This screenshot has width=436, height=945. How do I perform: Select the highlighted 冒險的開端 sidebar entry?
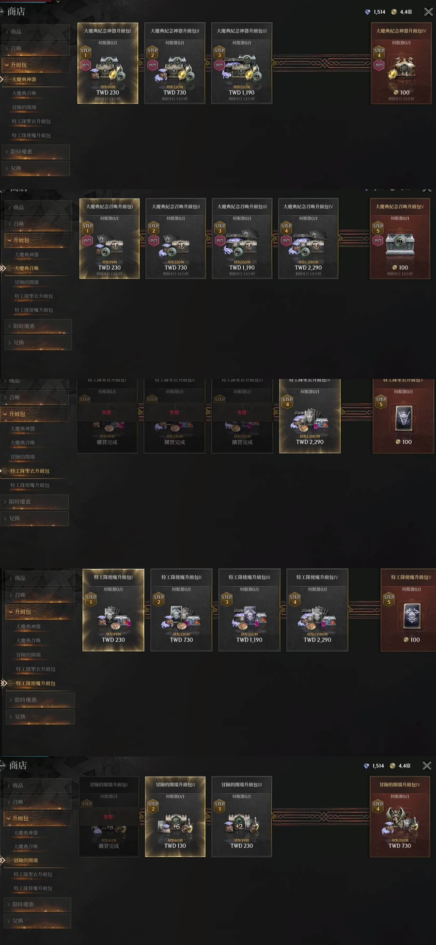(x=26, y=860)
